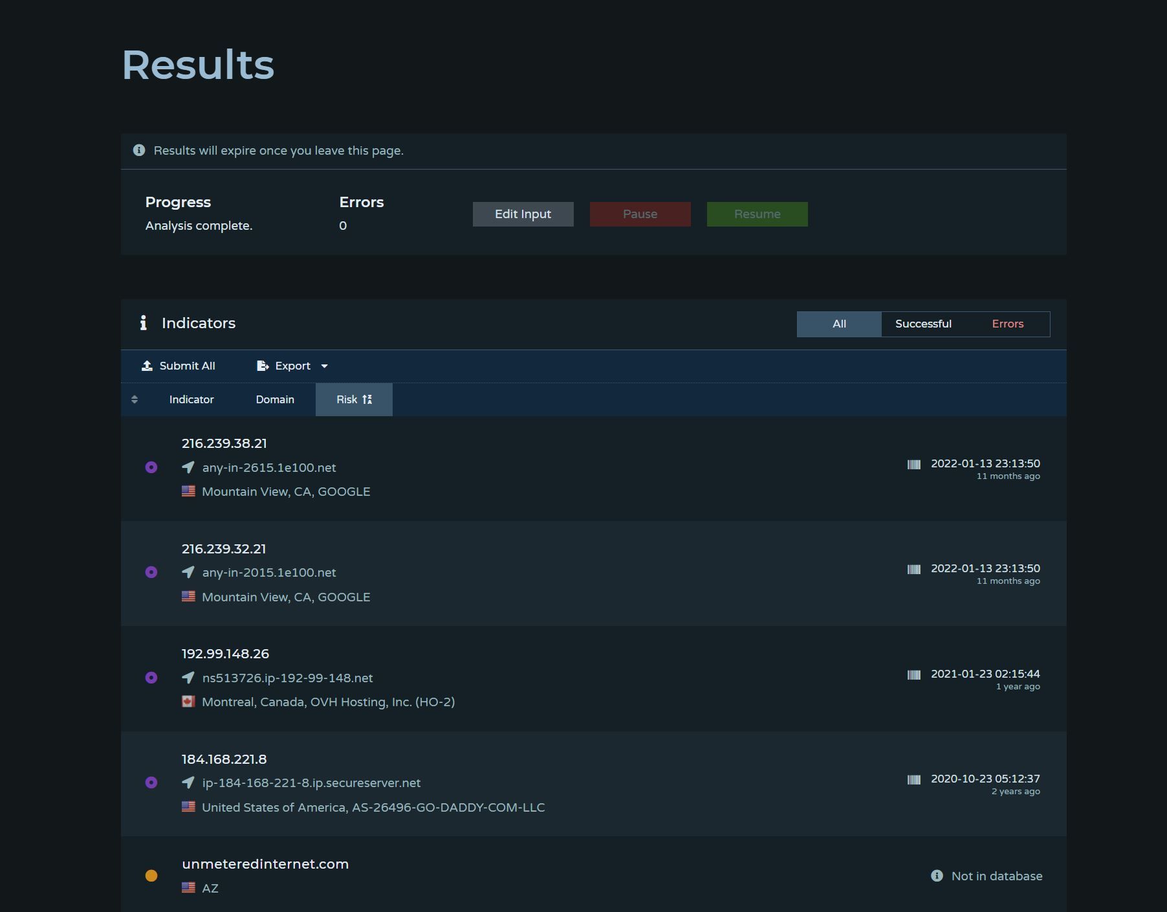Show All indicators filter
The image size is (1167, 912).
point(839,324)
